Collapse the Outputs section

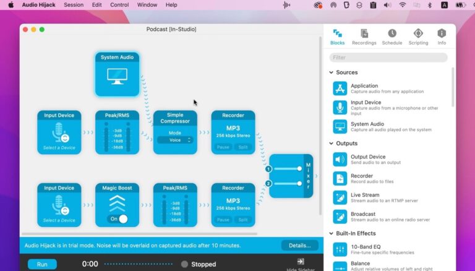(x=332, y=144)
